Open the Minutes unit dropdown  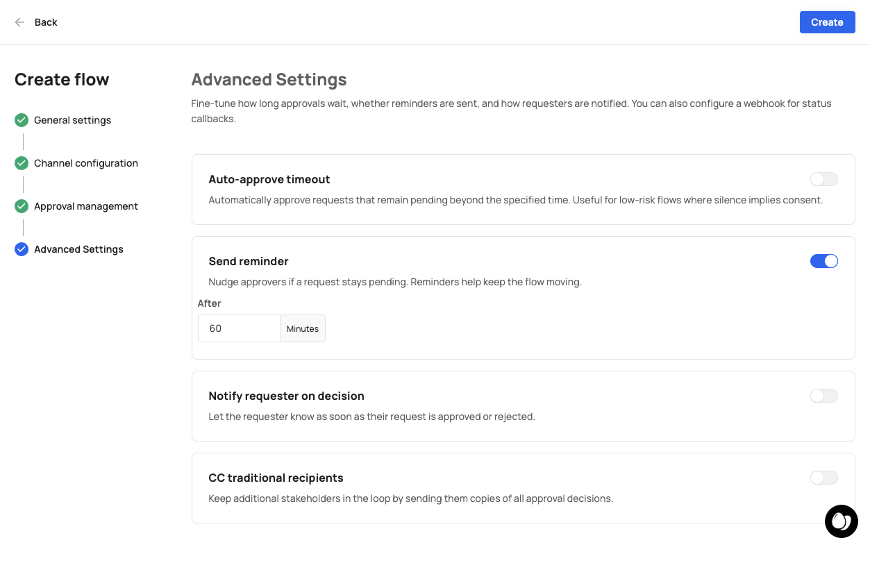pyautogui.click(x=303, y=328)
